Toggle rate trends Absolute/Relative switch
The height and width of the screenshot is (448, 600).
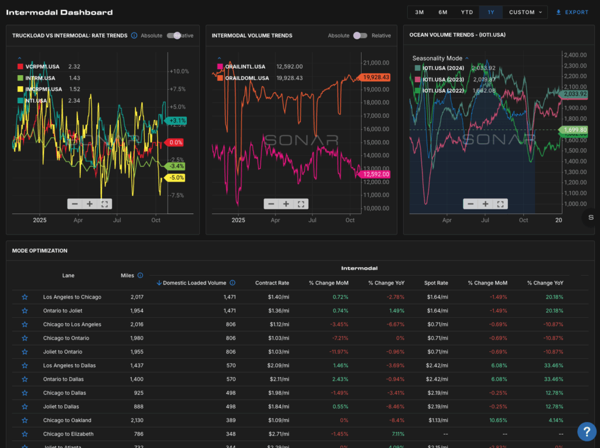(x=173, y=36)
